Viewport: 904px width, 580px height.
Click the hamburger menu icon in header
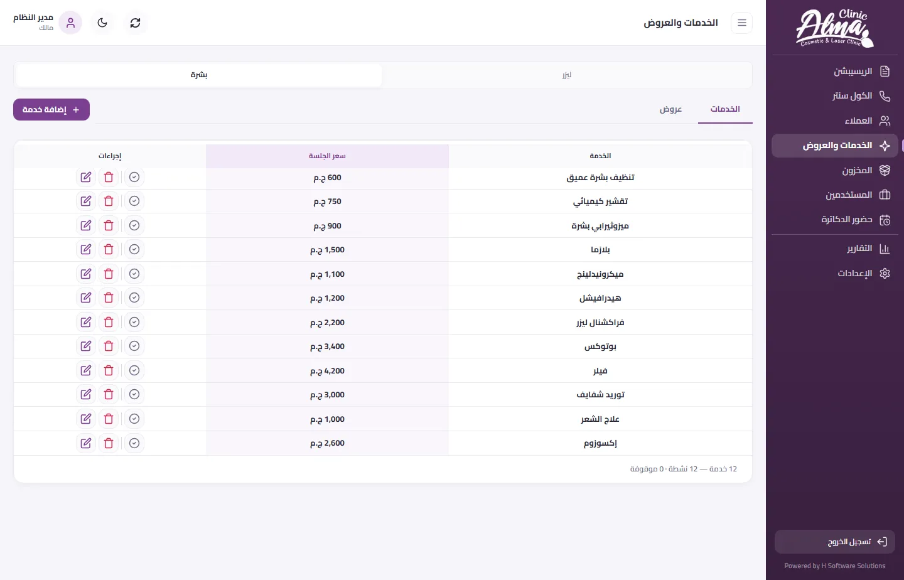click(x=741, y=23)
